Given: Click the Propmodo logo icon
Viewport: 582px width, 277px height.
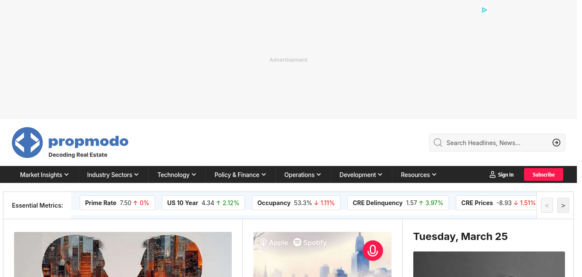Looking at the screenshot, I should 27,143.
